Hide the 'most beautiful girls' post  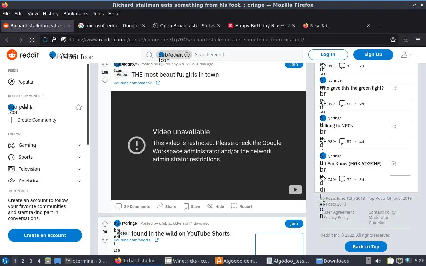216,206
